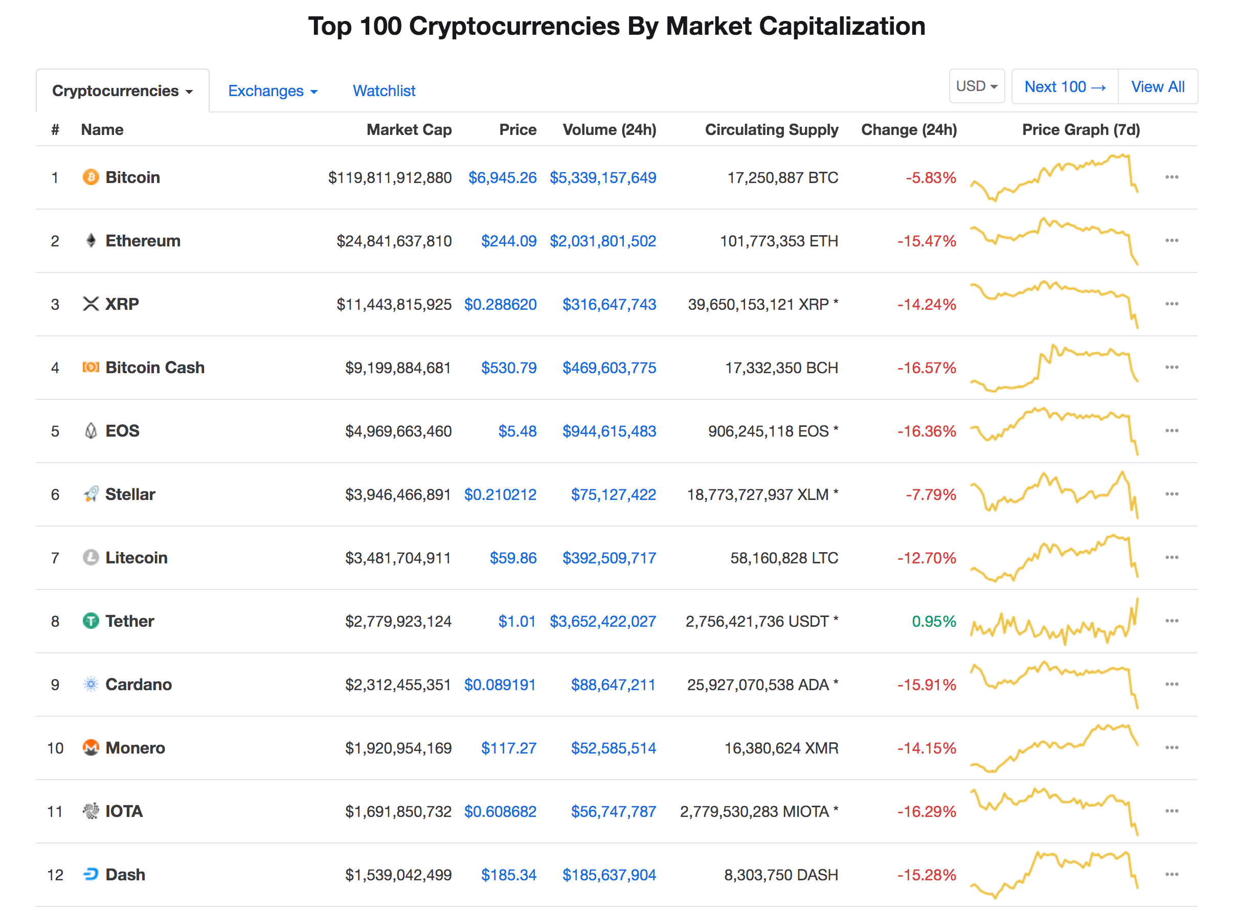Sort table by Market Cap column
The image size is (1238, 911).
coord(409,129)
